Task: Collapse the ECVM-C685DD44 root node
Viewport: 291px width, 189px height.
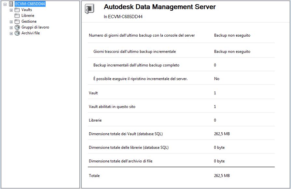Action: 5,4
